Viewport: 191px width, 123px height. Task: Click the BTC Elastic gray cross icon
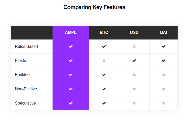click(x=104, y=61)
